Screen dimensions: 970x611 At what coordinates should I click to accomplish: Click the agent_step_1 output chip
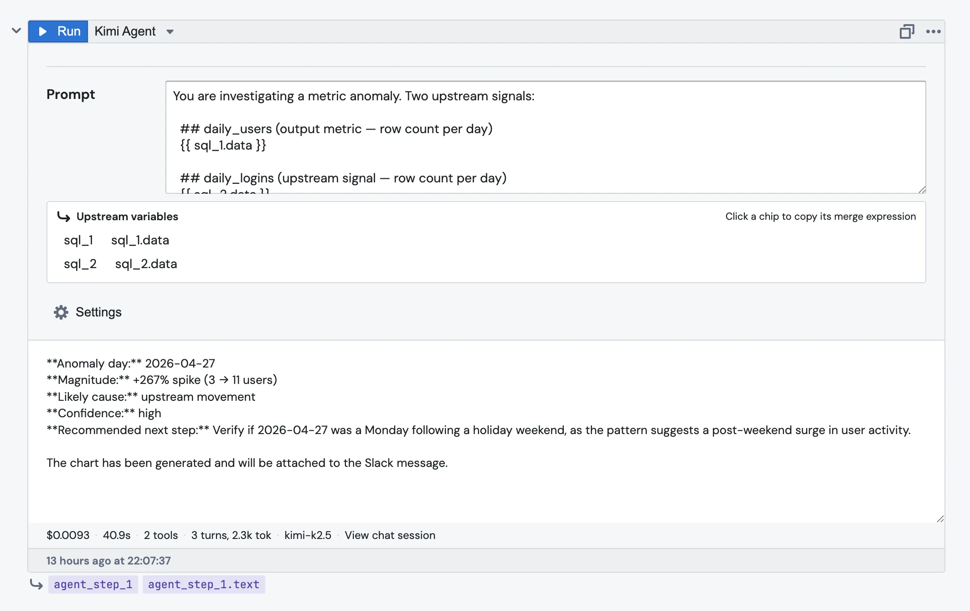[x=93, y=585]
